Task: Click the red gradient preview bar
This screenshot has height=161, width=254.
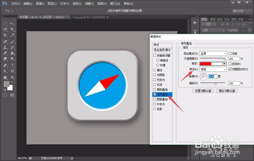Action: [x=211, y=64]
